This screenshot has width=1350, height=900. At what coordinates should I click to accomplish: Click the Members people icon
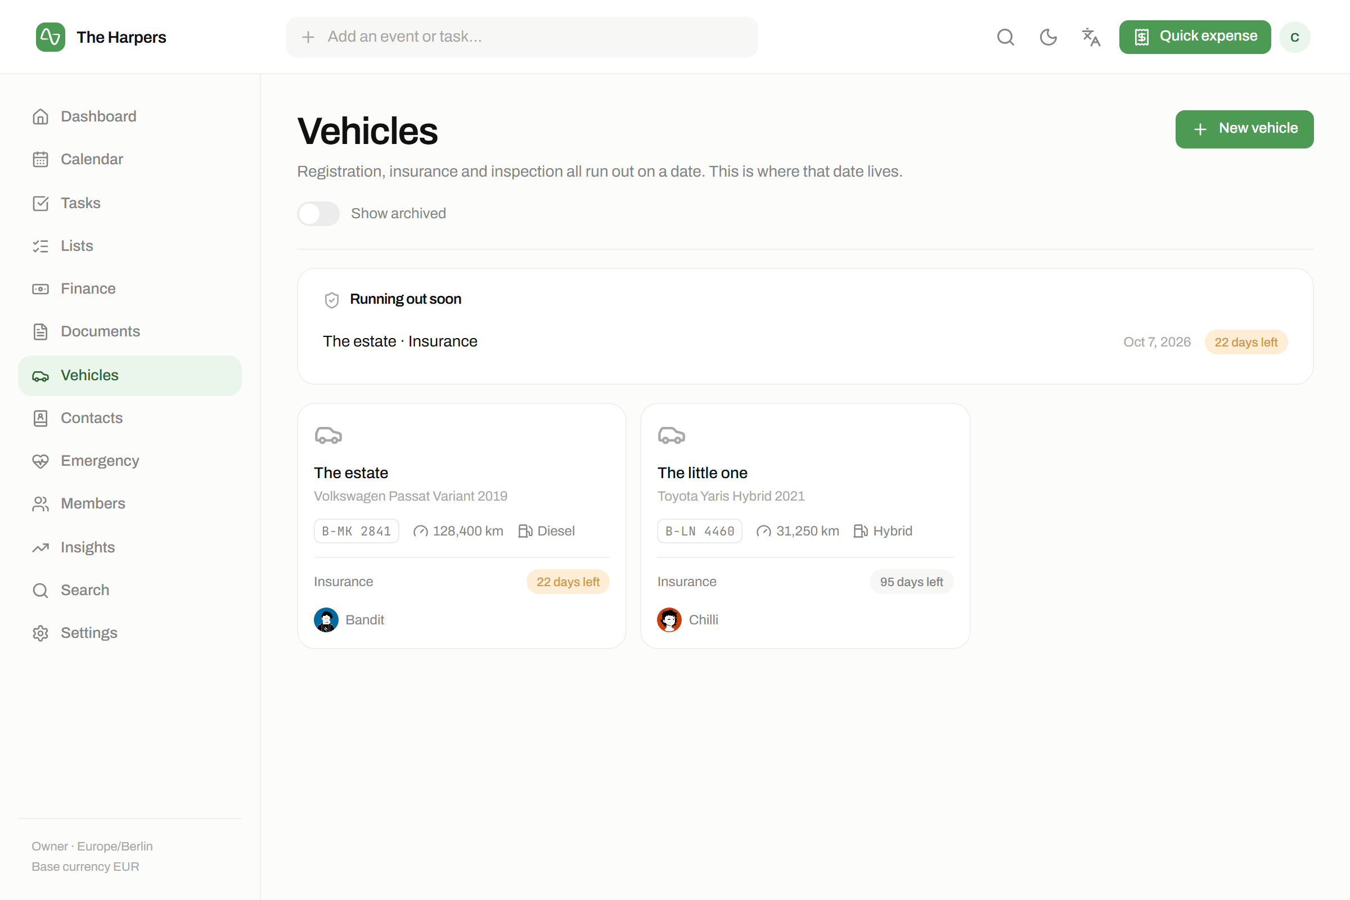pyautogui.click(x=40, y=503)
